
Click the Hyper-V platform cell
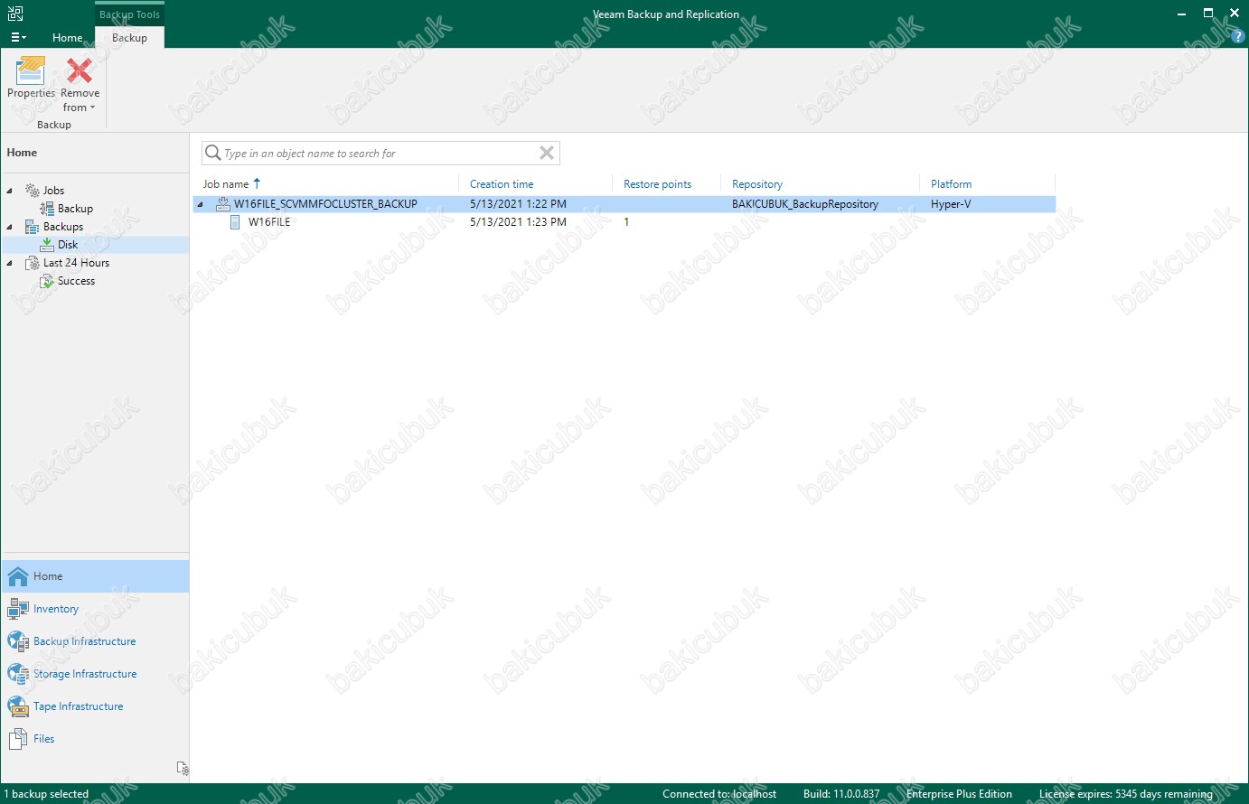coord(951,204)
